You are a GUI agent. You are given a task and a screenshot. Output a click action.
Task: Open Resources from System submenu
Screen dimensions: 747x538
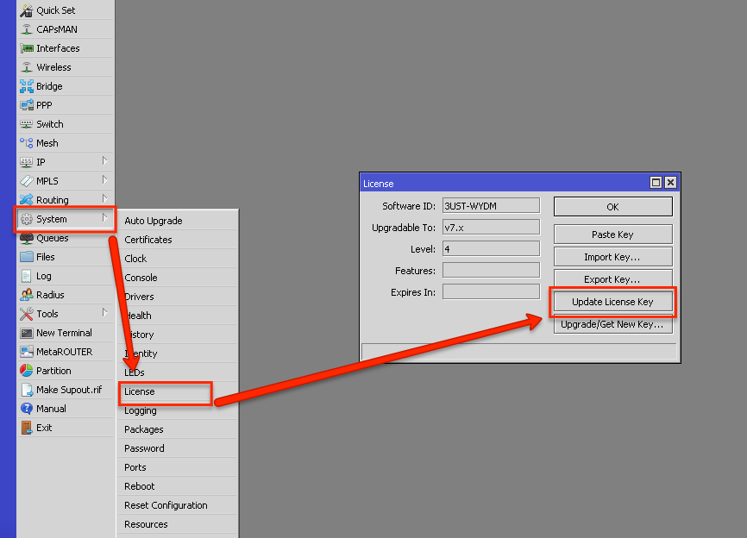(x=177, y=524)
